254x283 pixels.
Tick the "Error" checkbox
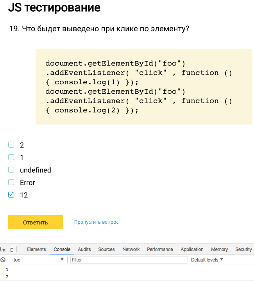point(11,182)
